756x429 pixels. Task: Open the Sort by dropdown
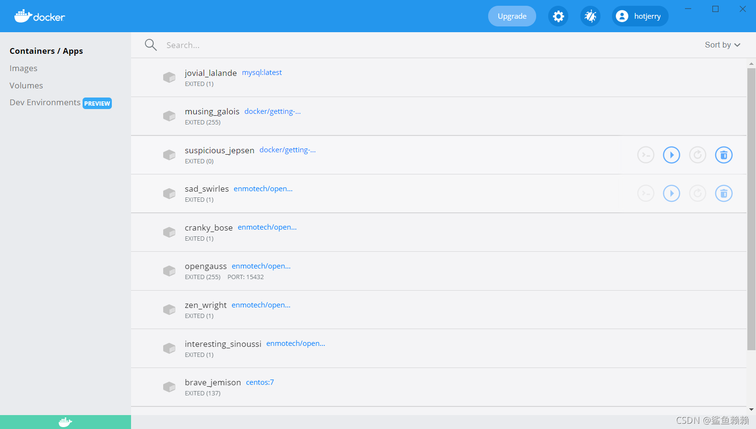point(722,45)
